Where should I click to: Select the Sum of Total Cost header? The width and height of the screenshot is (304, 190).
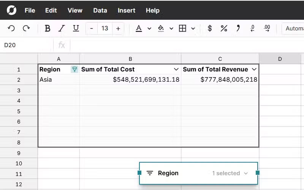(130, 69)
